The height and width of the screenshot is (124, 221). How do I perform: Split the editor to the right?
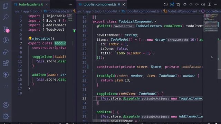210,4
